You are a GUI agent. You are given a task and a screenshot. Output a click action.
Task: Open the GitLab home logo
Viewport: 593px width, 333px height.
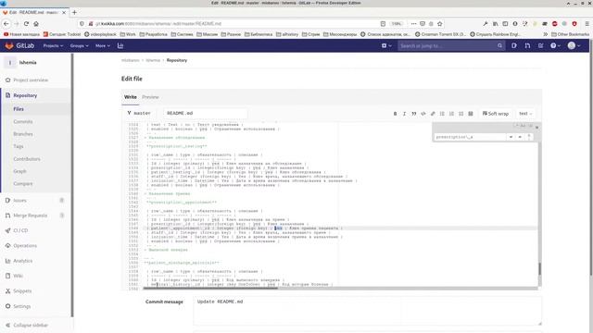[x=19, y=45]
